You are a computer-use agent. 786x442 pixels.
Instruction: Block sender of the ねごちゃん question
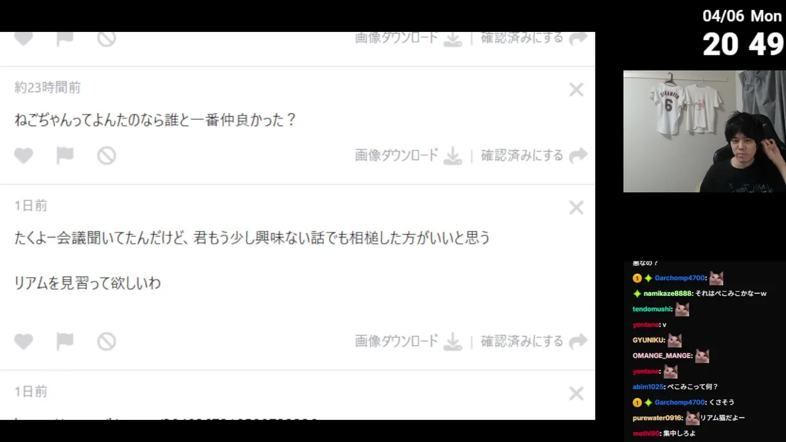click(x=106, y=155)
